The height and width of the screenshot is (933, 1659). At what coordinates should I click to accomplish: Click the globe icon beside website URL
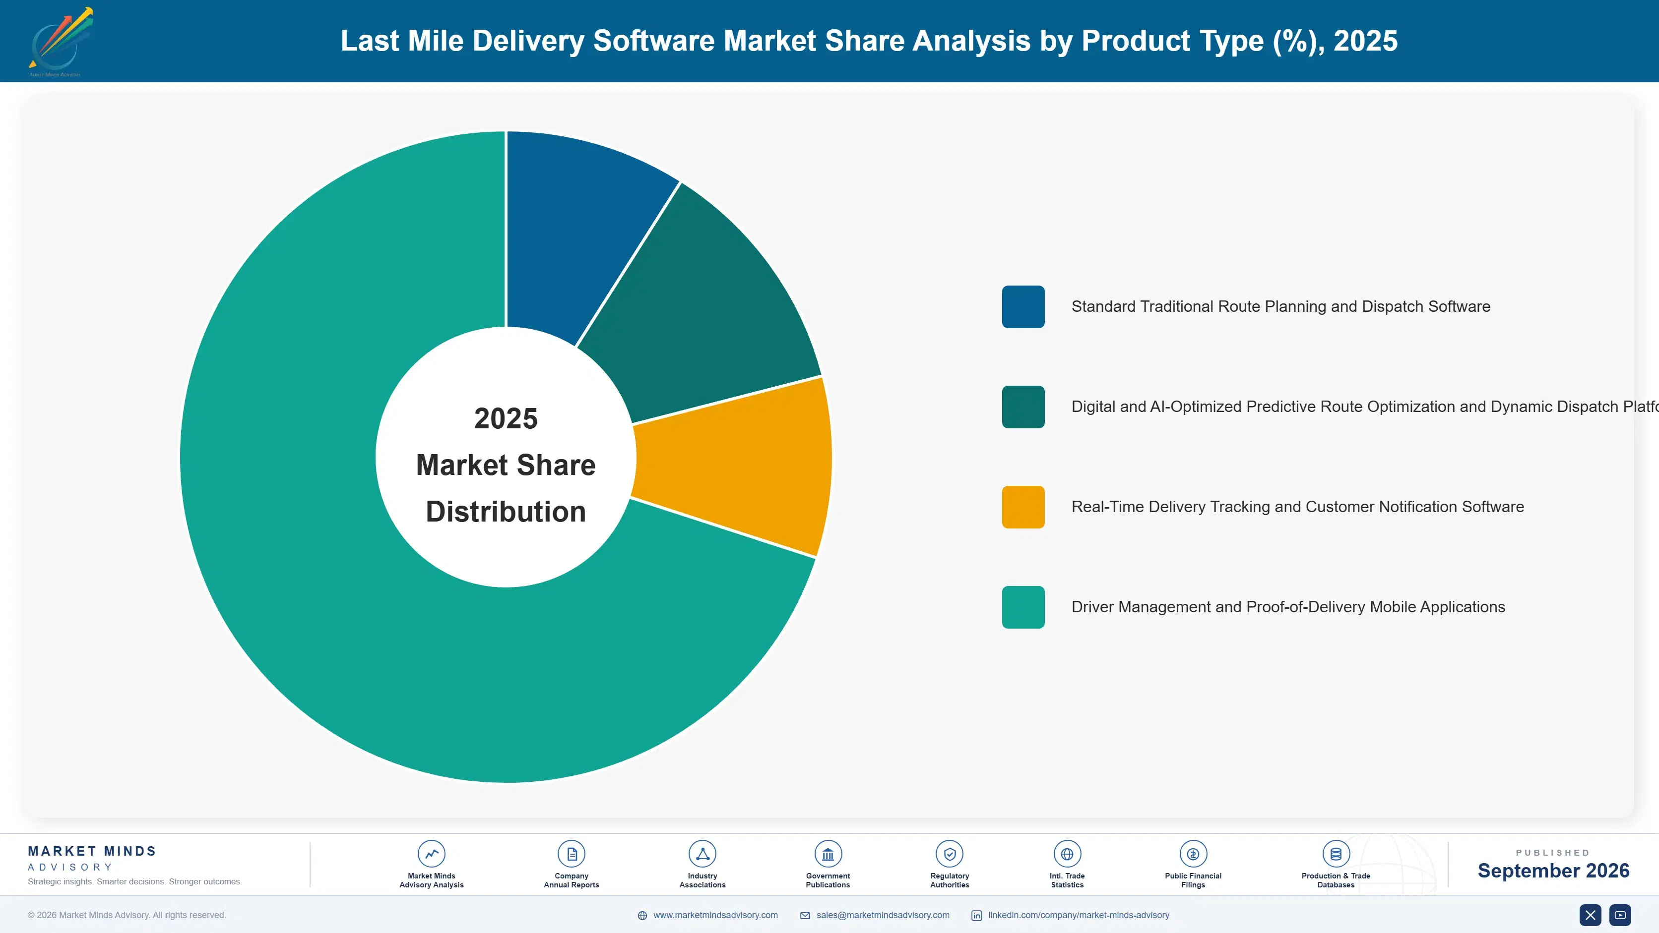pos(642,916)
